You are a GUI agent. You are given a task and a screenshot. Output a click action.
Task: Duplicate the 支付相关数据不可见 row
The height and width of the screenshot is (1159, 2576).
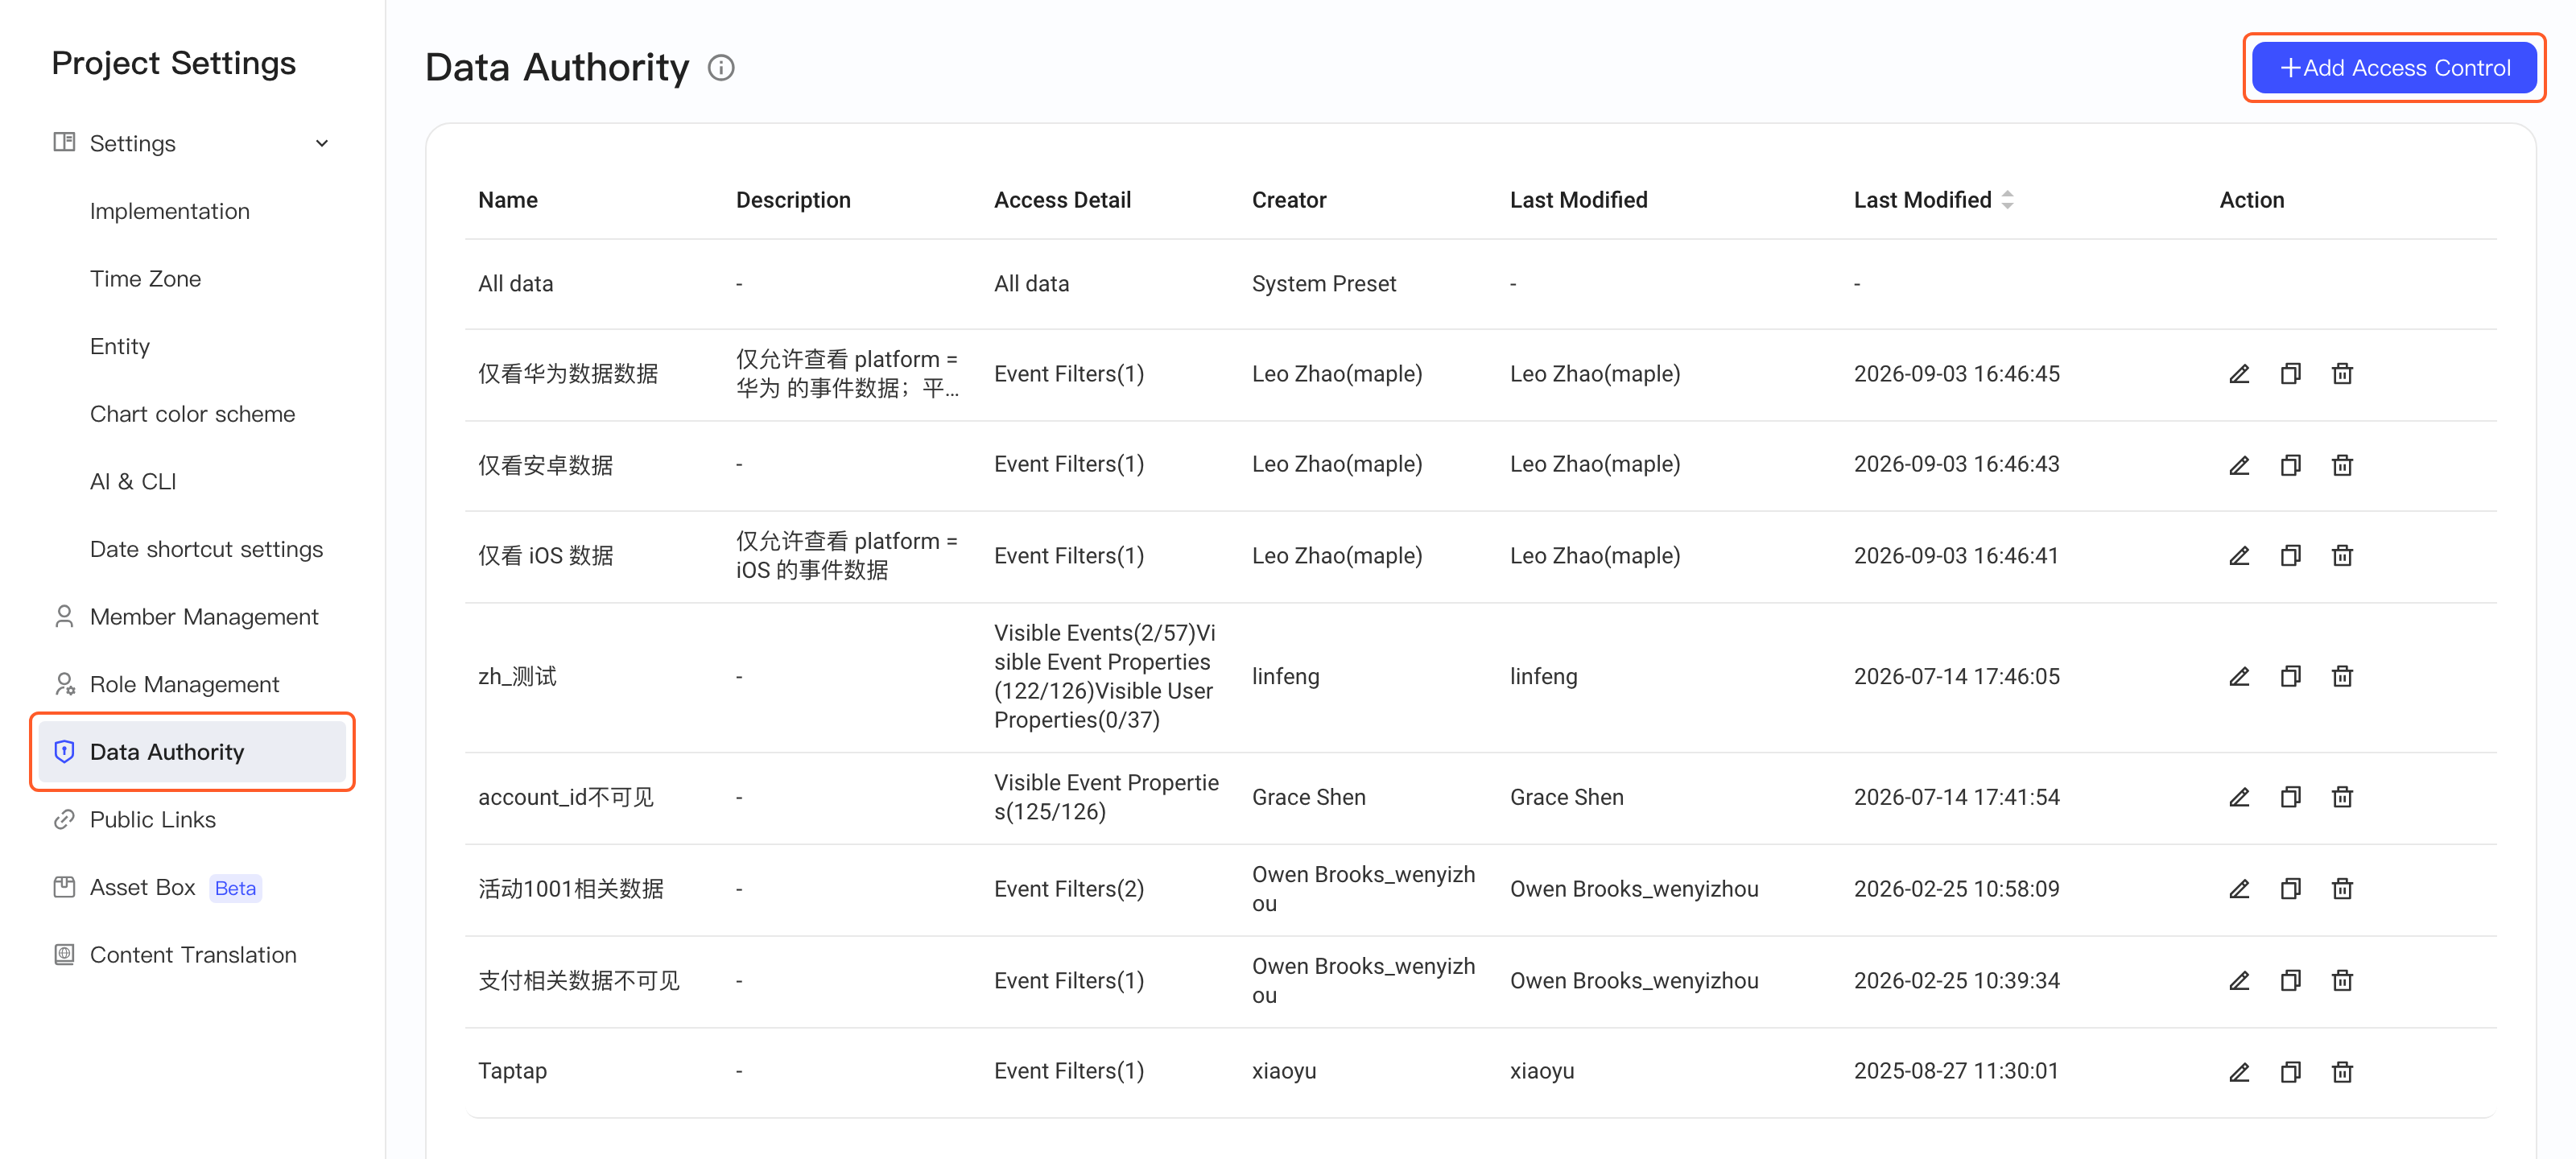(2290, 981)
